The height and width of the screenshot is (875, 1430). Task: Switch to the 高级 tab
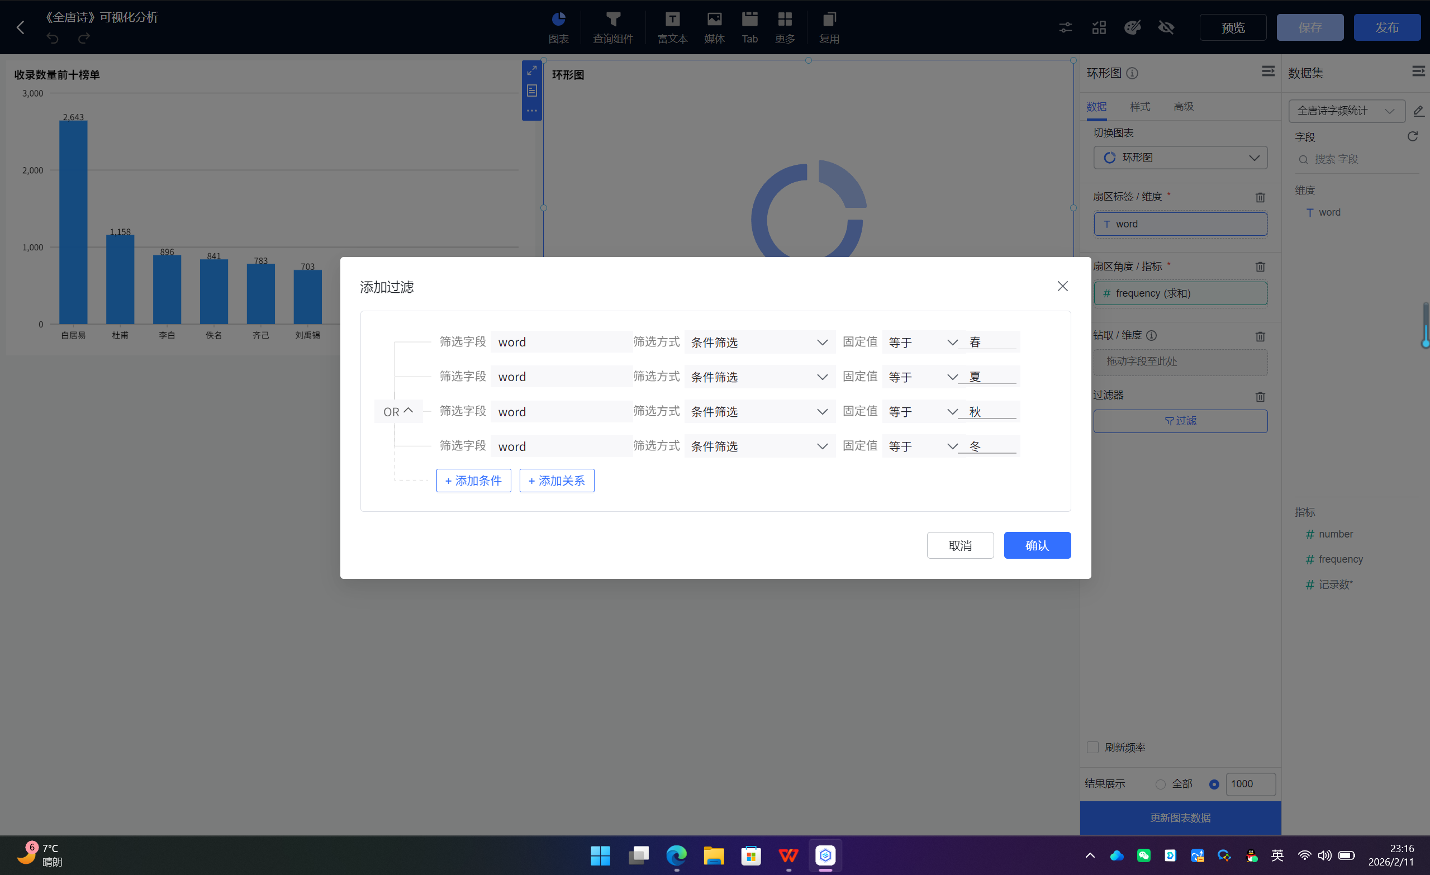(1183, 107)
